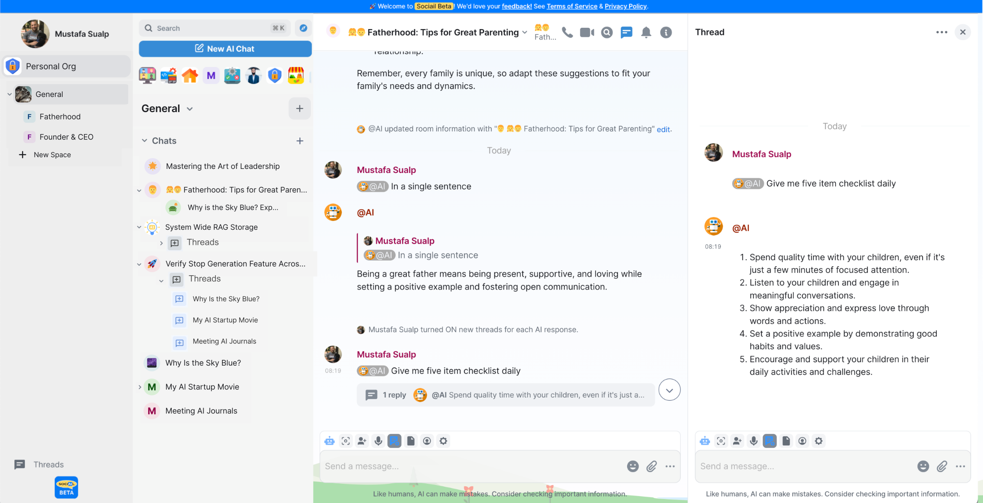Collapse the Chats section
Screen dimensions: 983x503
pos(144,141)
